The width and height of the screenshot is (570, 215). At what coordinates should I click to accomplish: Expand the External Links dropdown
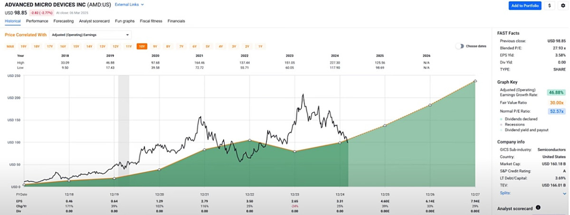[x=130, y=5]
